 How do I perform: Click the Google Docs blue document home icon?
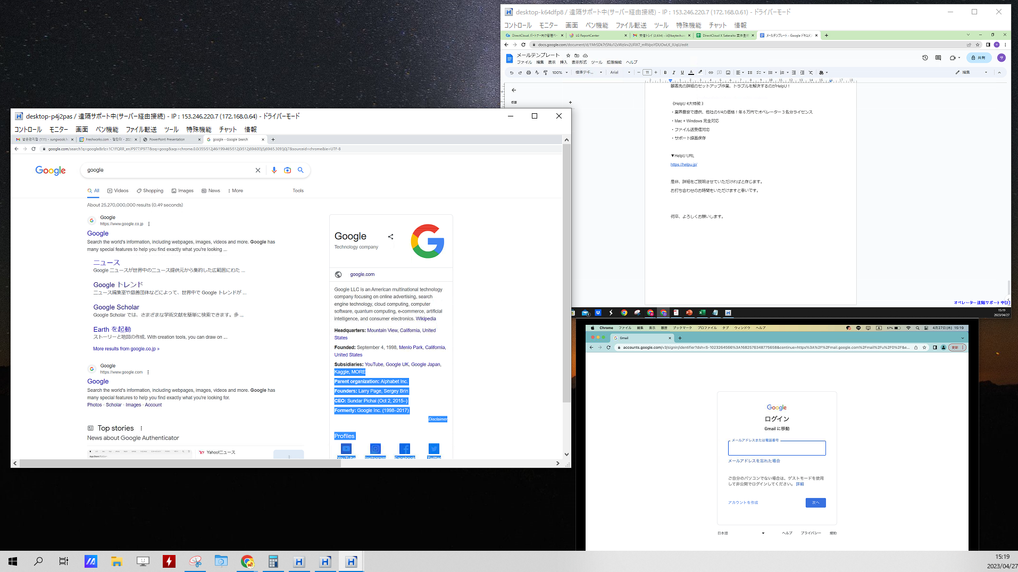[509, 58]
